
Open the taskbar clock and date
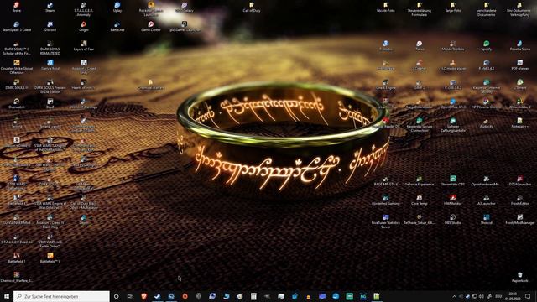pos(513,296)
